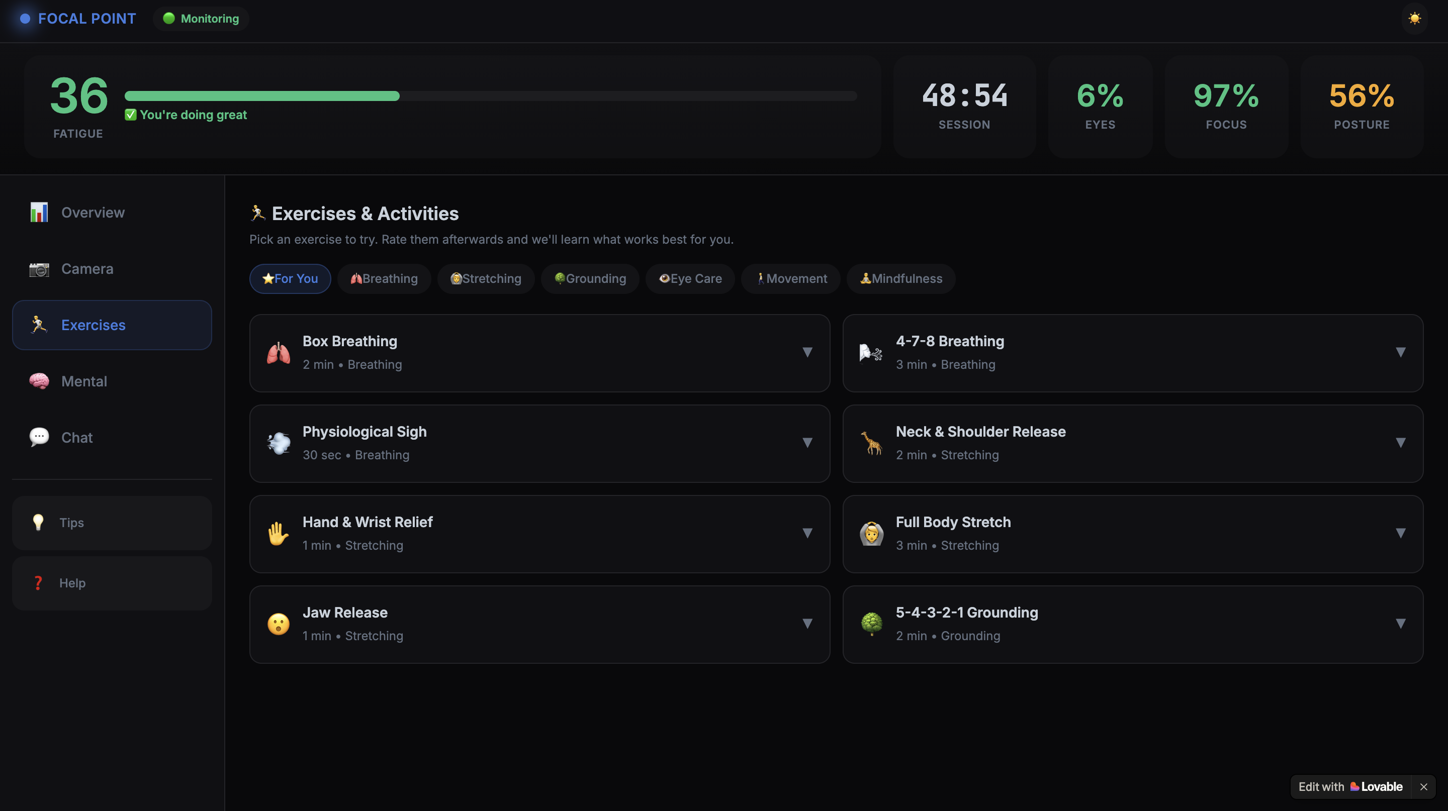Image resolution: width=1448 pixels, height=811 pixels.
Task: Click the green fatigue progress bar
Action: (262, 96)
